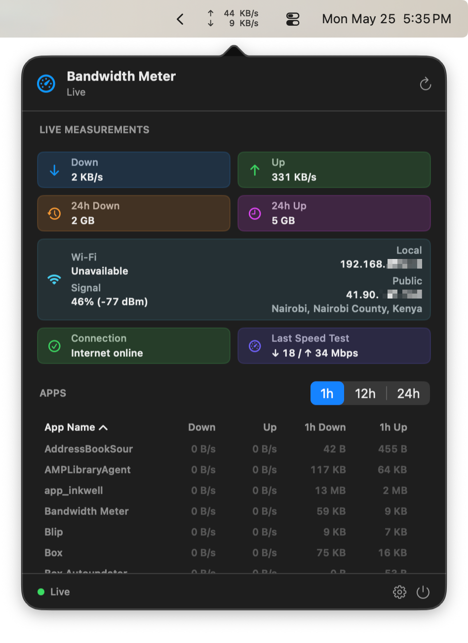Click menu bar network speed indicator
The image size is (468, 643).
tap(233, 18)
